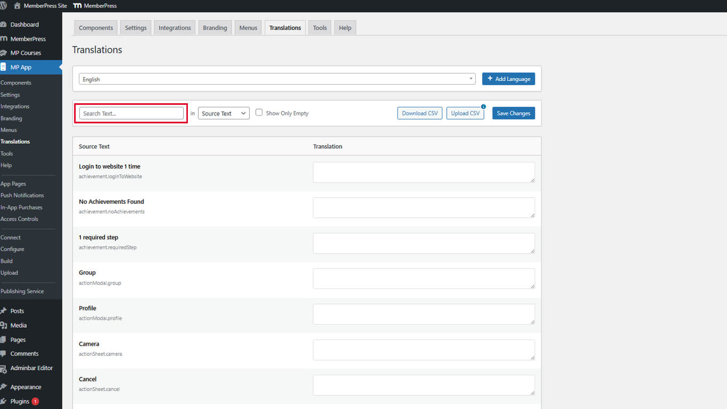Open MemberPress Site via the home icon
727x409 pixels.
[x=16, y=5]
